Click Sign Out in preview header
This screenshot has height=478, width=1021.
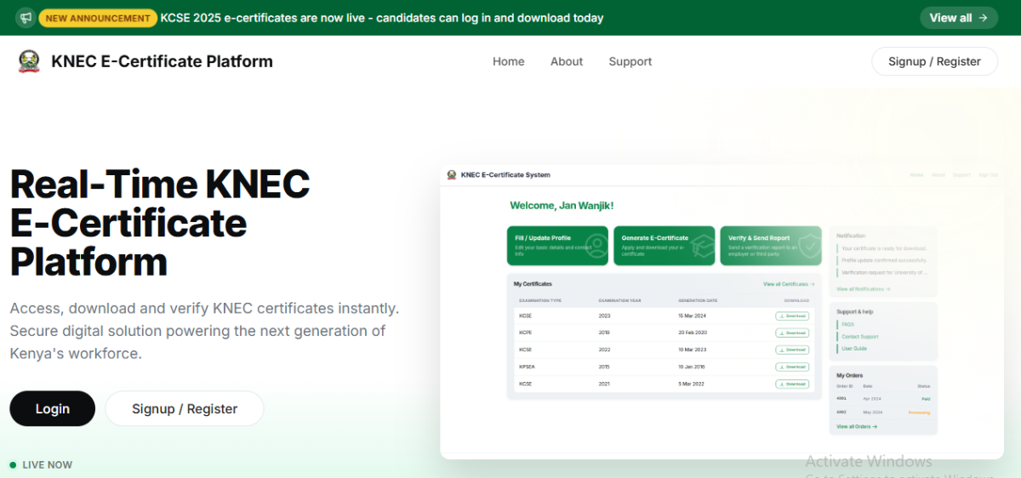(x=988, y=175)
